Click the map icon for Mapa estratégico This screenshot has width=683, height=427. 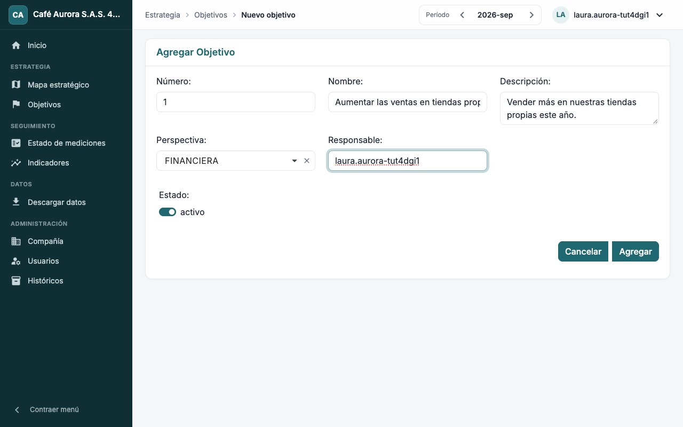[x=16, y=85]
